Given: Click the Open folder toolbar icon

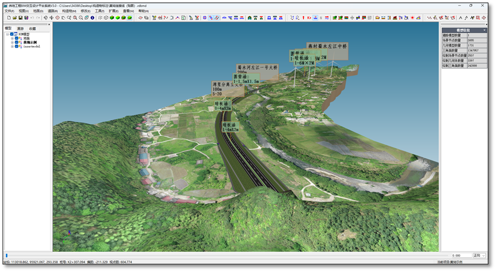Looking at the screenshot, I should point(14,18).
